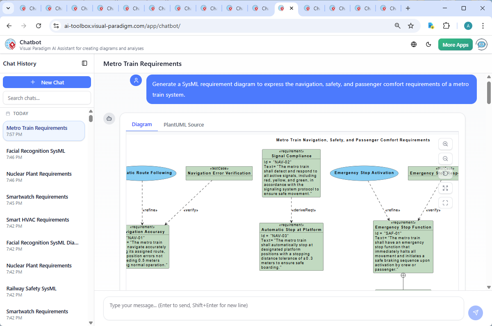The image size is (492, 326).
Task: Toggle dark mode with the moon icon
Action: coord(428,45)
